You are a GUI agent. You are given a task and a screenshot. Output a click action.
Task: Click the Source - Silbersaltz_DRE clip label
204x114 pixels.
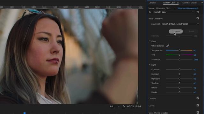159,8
